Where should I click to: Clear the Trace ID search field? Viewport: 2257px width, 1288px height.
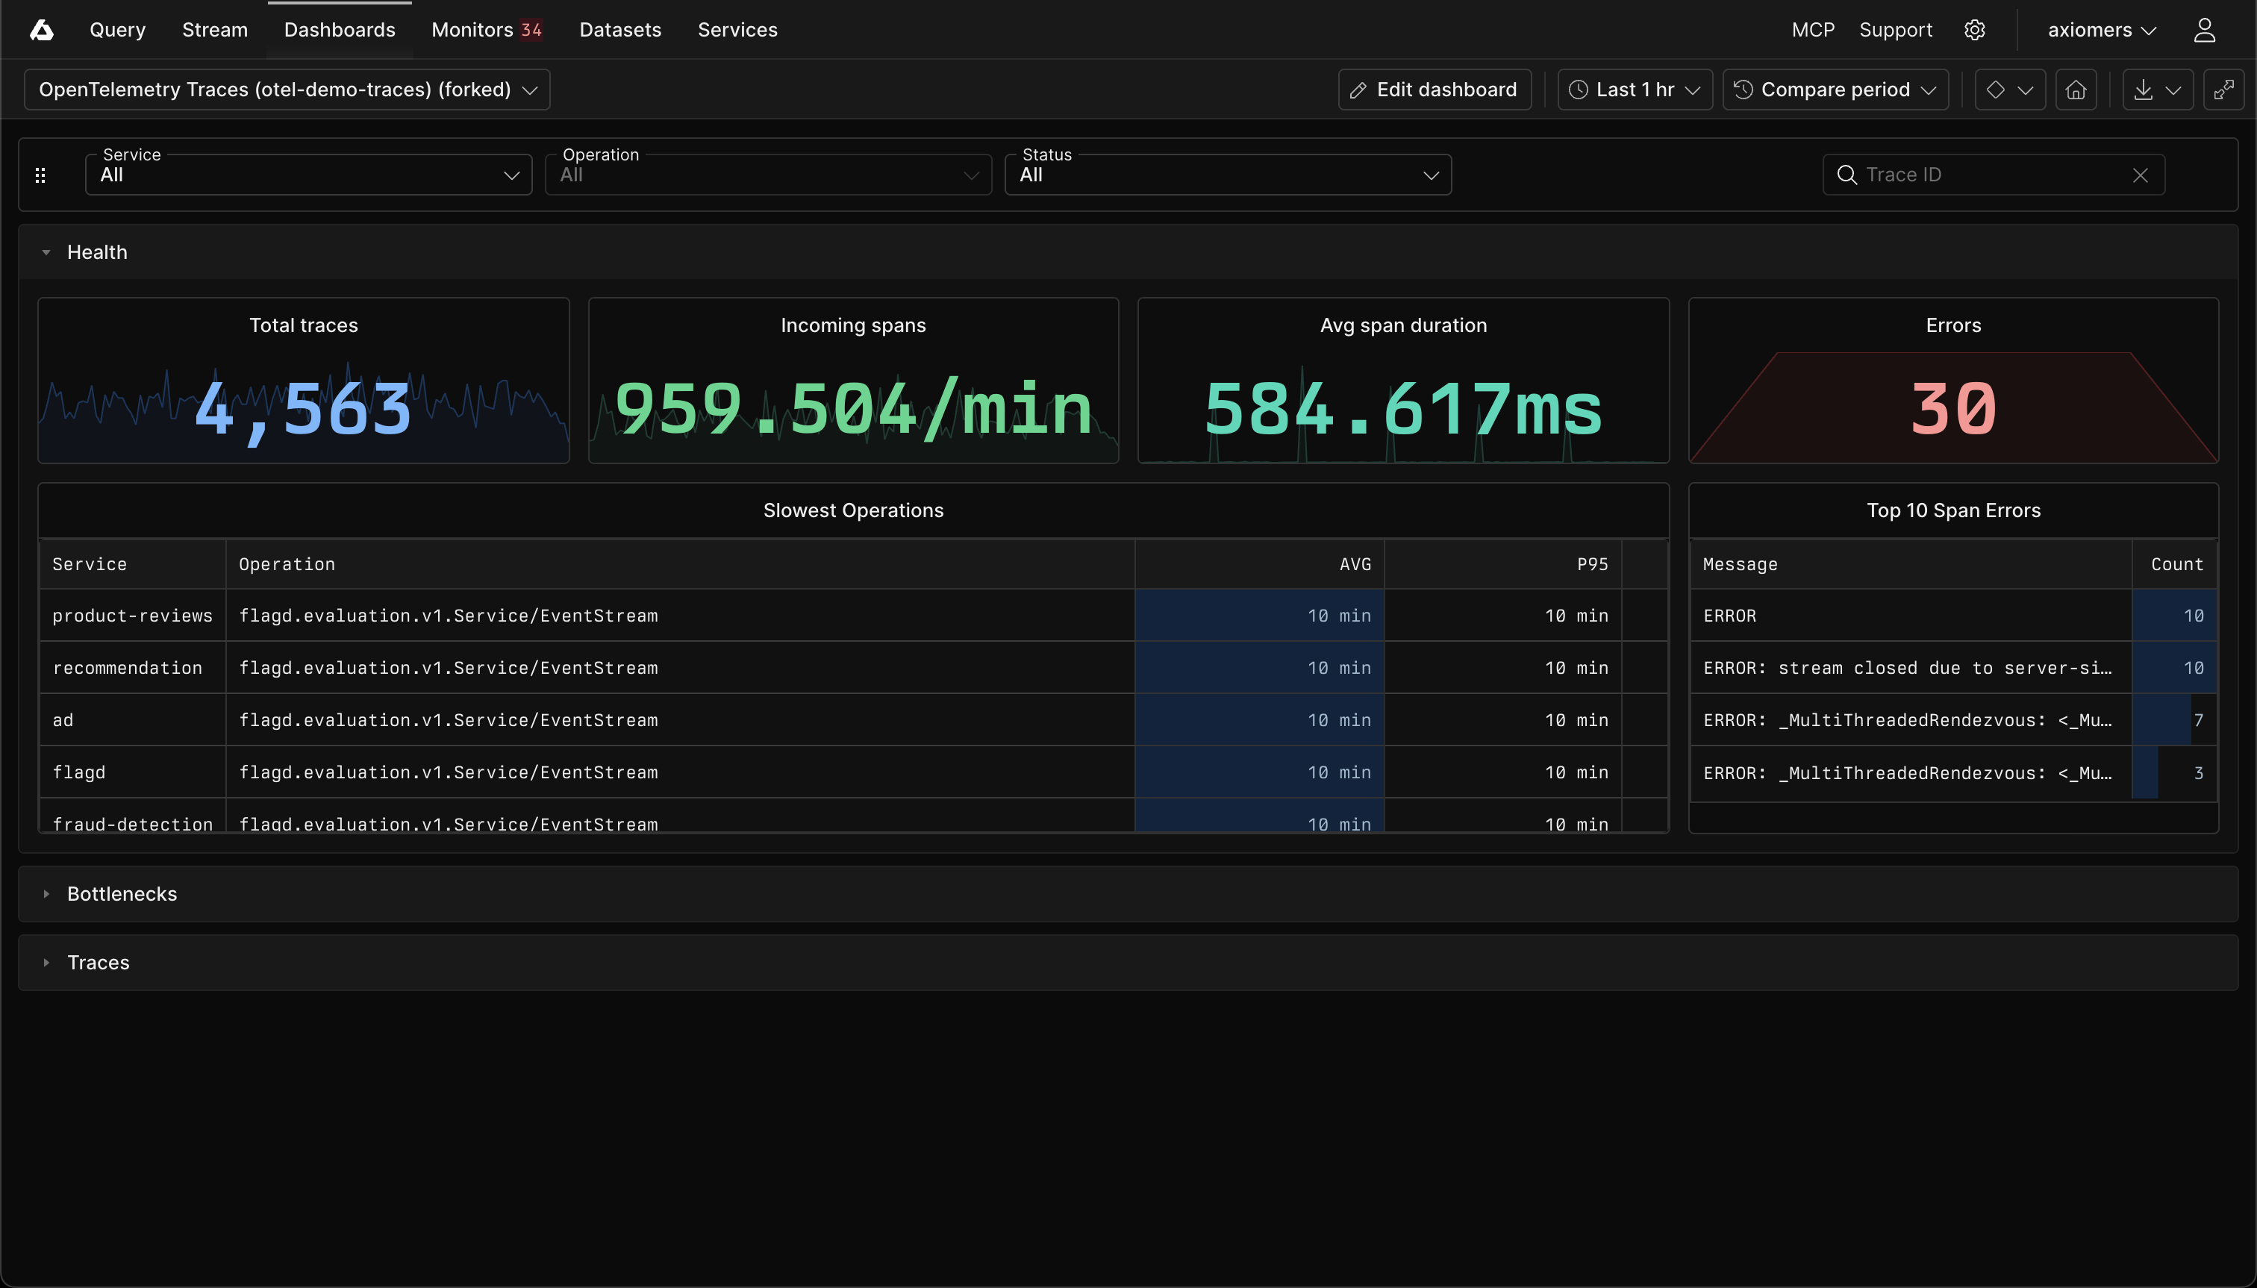pos(2141,175)
